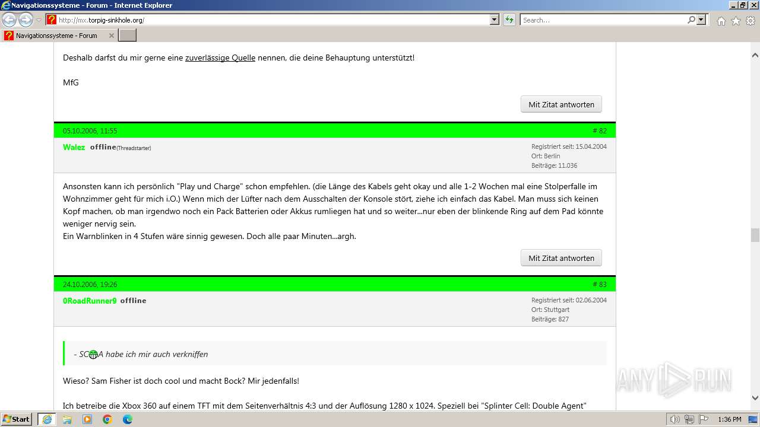The height and width of the screenshot is (427, 760).
Task: Open the Tools gear icon
Action: tap(750, 21)
